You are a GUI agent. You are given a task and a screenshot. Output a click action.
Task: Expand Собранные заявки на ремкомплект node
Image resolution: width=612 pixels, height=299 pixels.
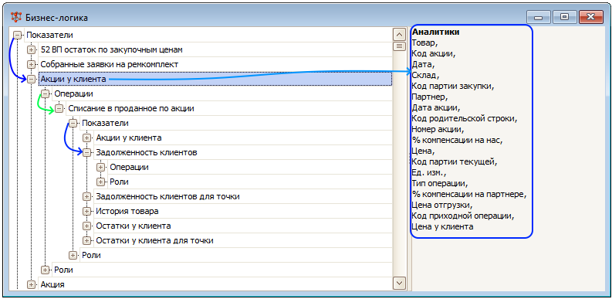(x=31, y=64)
